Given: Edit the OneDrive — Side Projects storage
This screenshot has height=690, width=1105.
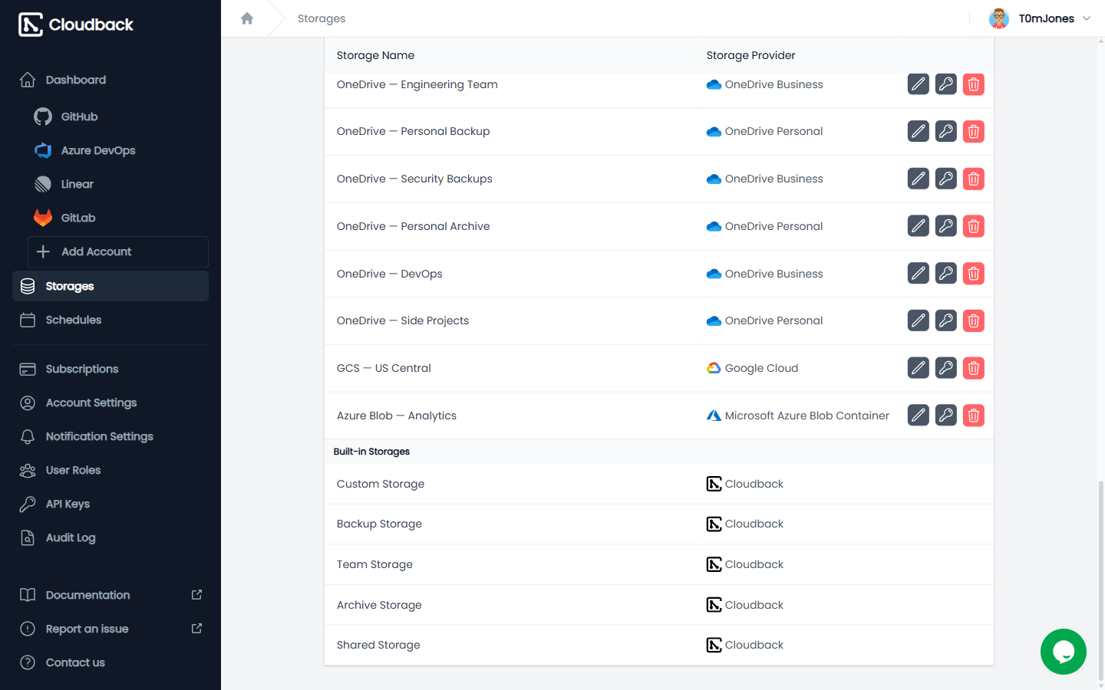Looking at the screenshot, I should click(919, 320).
